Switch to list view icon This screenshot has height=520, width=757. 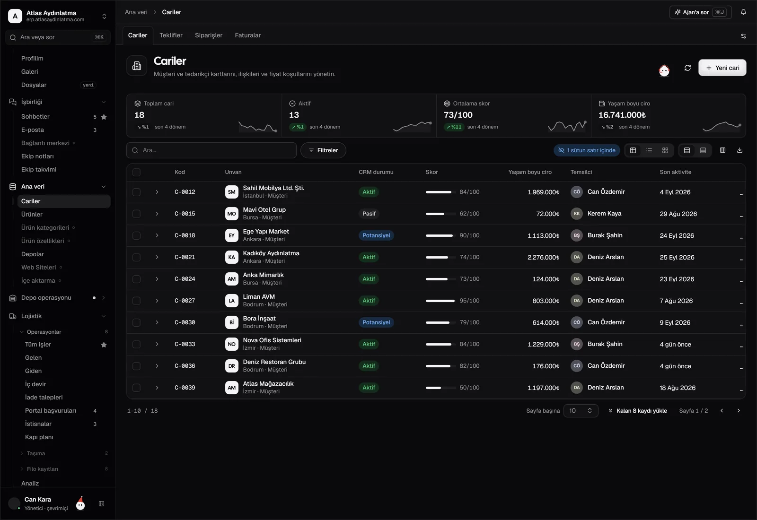coord(649,150)
